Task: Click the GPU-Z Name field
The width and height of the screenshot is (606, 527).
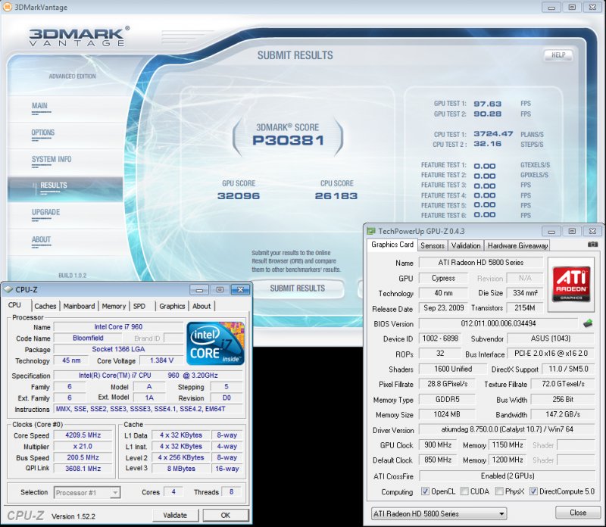Action: pyautogui.click(x=481, y=263)
